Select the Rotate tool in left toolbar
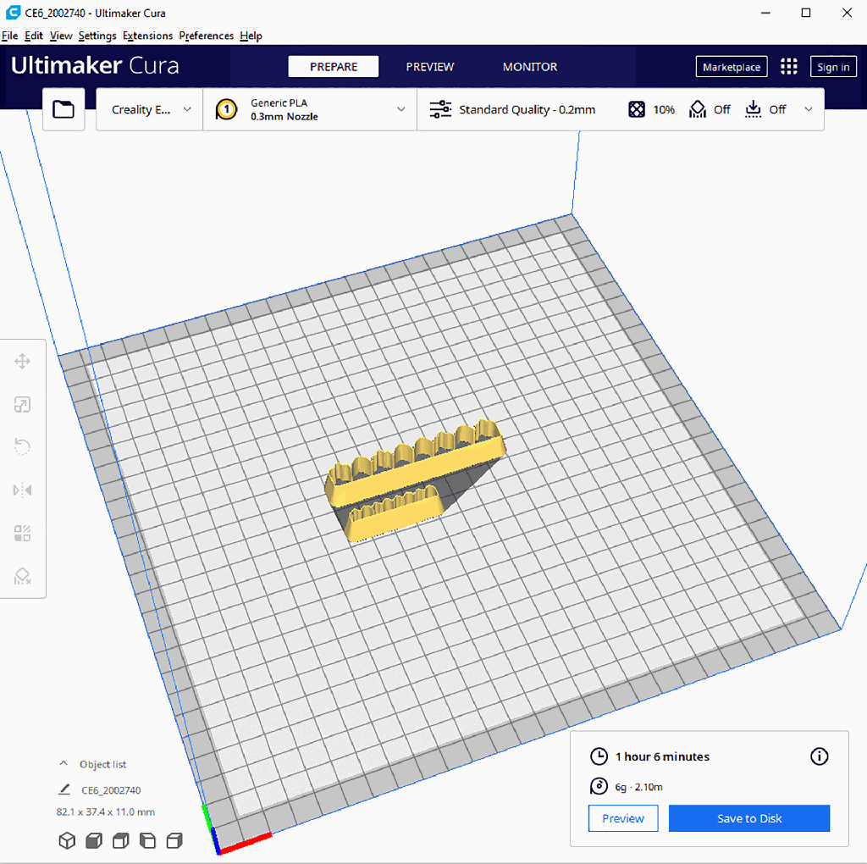The width and height of the screenshot is (867, 864). click(23, 447)
